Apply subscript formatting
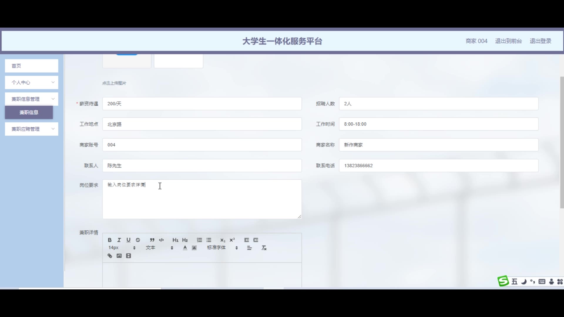The height and width of the screenshot is (317, 564). click(x=223, y=240)
